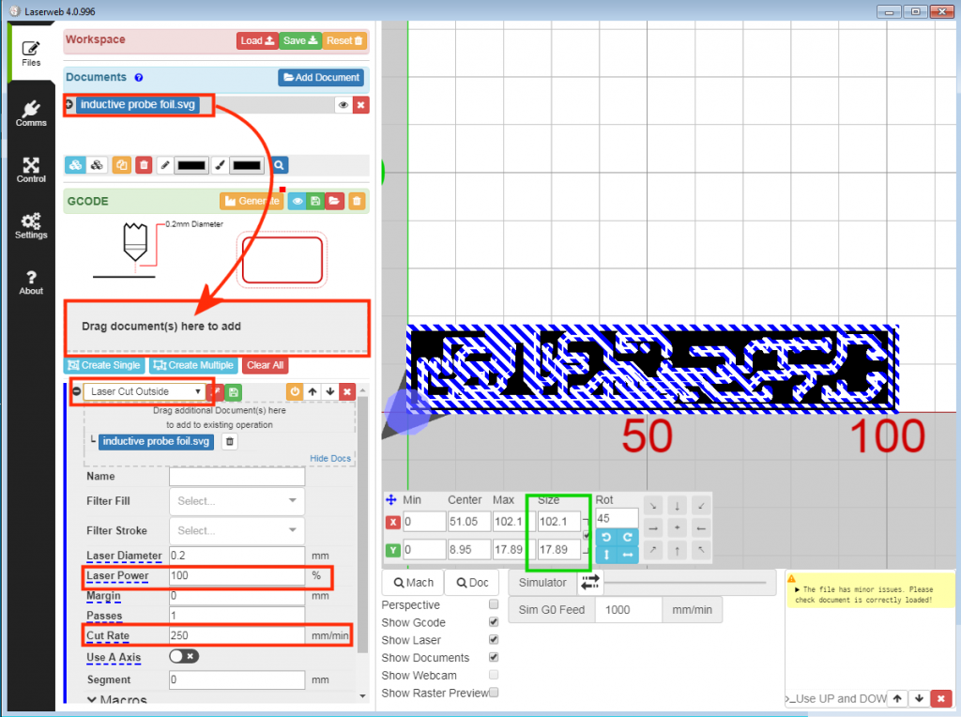Viewport: 961px width, 717px height.
Task: Remove inductive probe foil.svg with red X
Action: pos(360,105)
